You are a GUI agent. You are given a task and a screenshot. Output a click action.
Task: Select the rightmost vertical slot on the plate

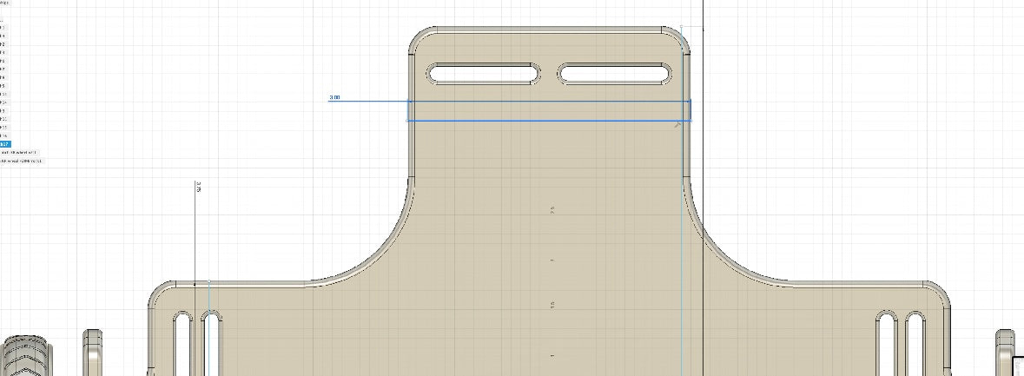click(x=913, y=342)
